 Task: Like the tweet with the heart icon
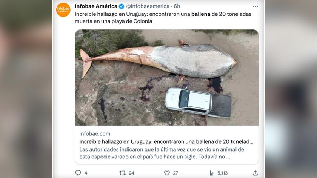pos(167,173)
